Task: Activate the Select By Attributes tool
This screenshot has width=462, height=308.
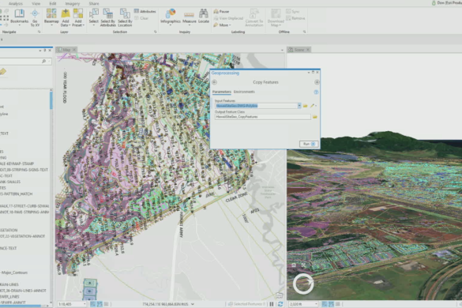Action: [x=108, y=17]
